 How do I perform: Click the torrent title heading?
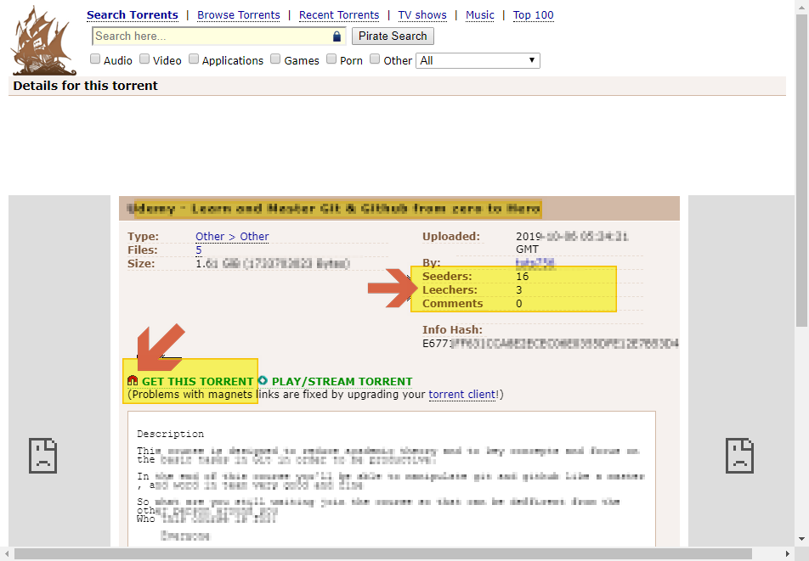coord(334,209)
